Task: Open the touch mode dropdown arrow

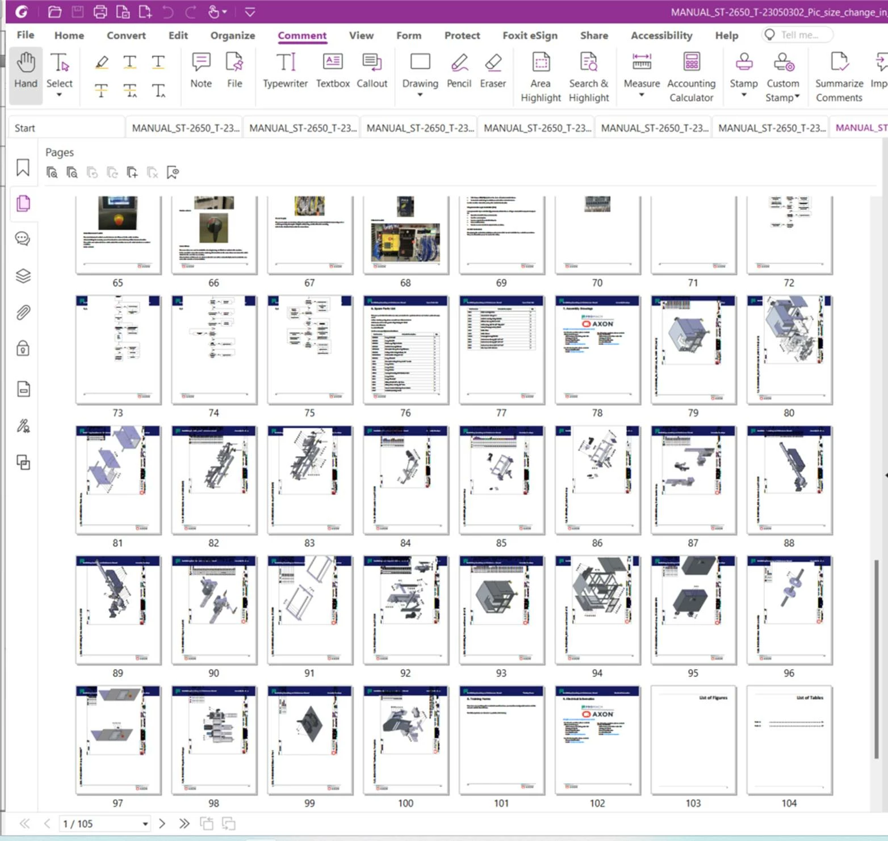Action: click(225, 11)
